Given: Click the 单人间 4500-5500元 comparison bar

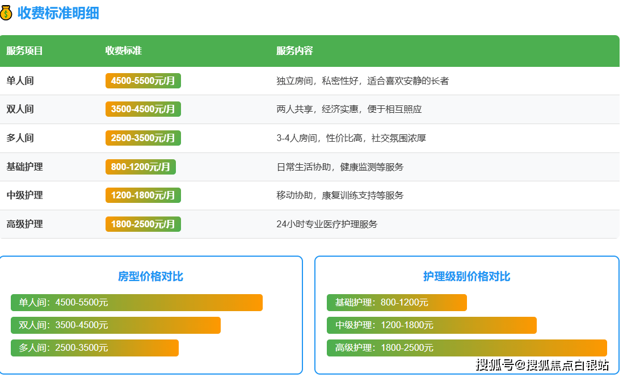Looking at the screenshot, I should click(x=136, y=303).
